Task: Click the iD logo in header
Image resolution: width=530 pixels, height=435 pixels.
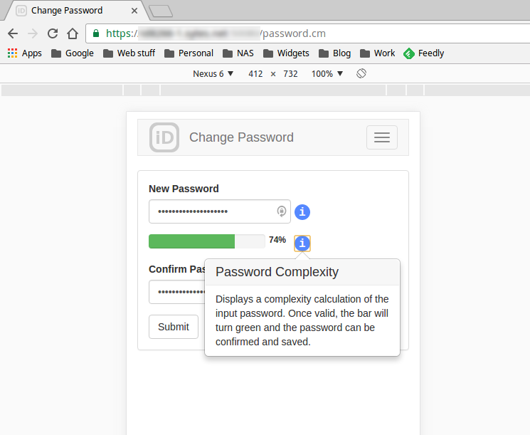Action: point(164,137)
